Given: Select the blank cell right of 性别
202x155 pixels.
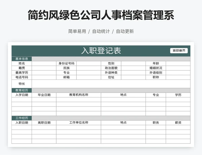Looking at the screenshot, I should (133, 63).
